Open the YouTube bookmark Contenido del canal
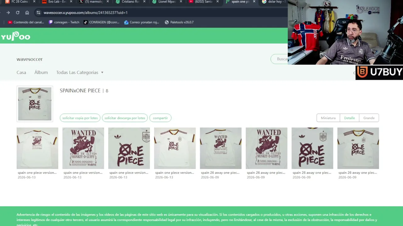This screenshot has width=403, height=226. (26, 22)
